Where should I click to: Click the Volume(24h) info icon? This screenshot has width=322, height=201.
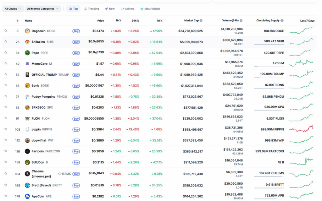pos(241,20)
